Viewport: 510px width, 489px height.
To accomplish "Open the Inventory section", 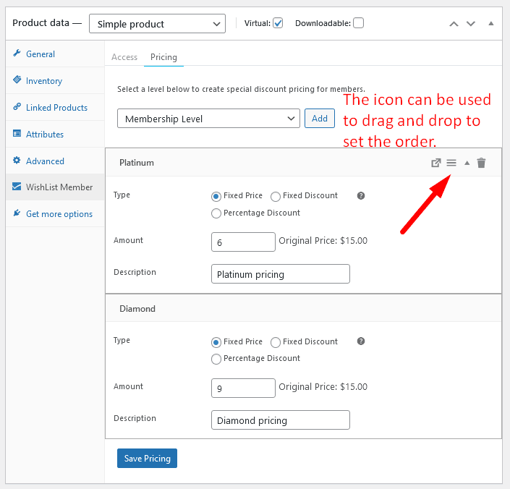I will (x=55, y=80).
